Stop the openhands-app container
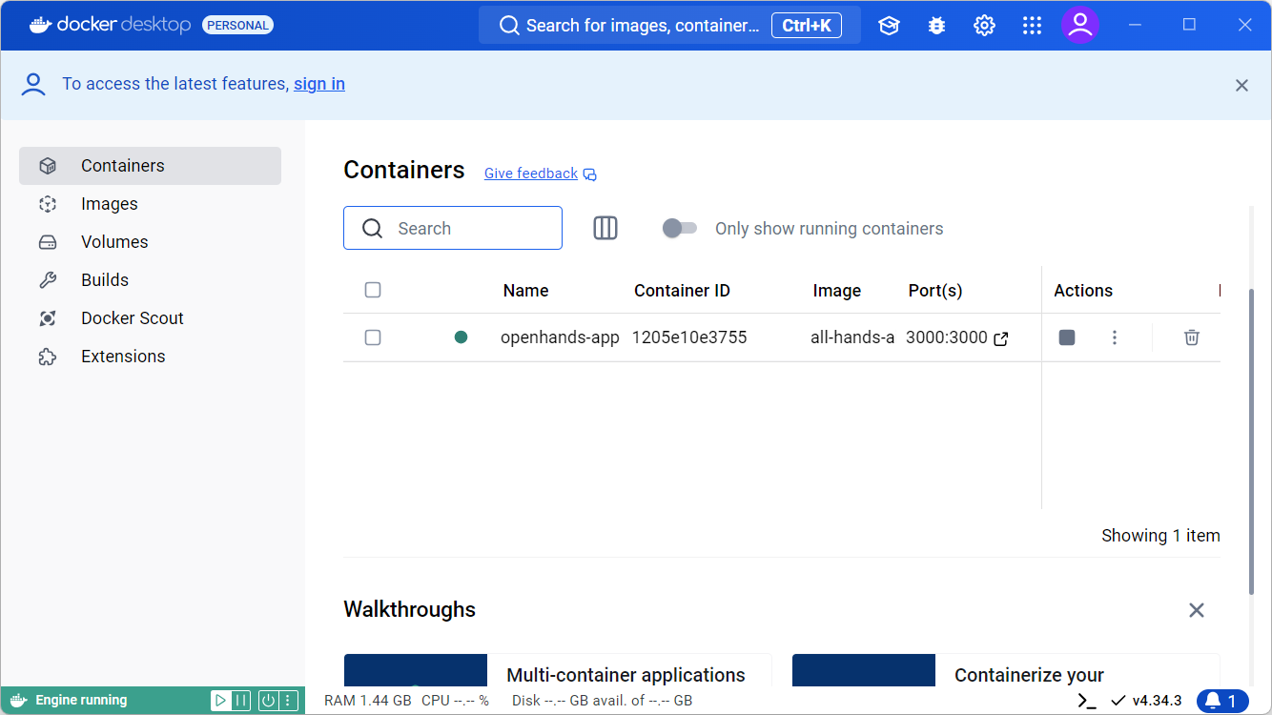This screenshot has height=715, width=1272. pos(1066,337)
